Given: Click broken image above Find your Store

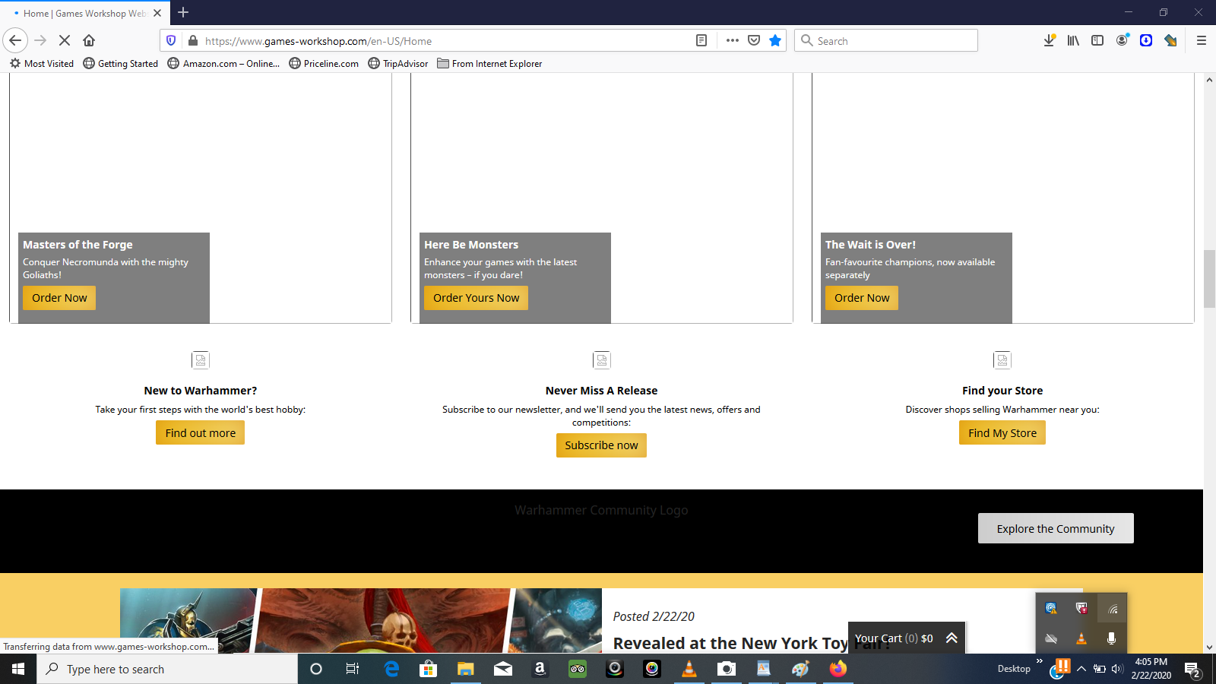Looking at the screenshot, I should pyautogui.click(x=1002, y=360).
